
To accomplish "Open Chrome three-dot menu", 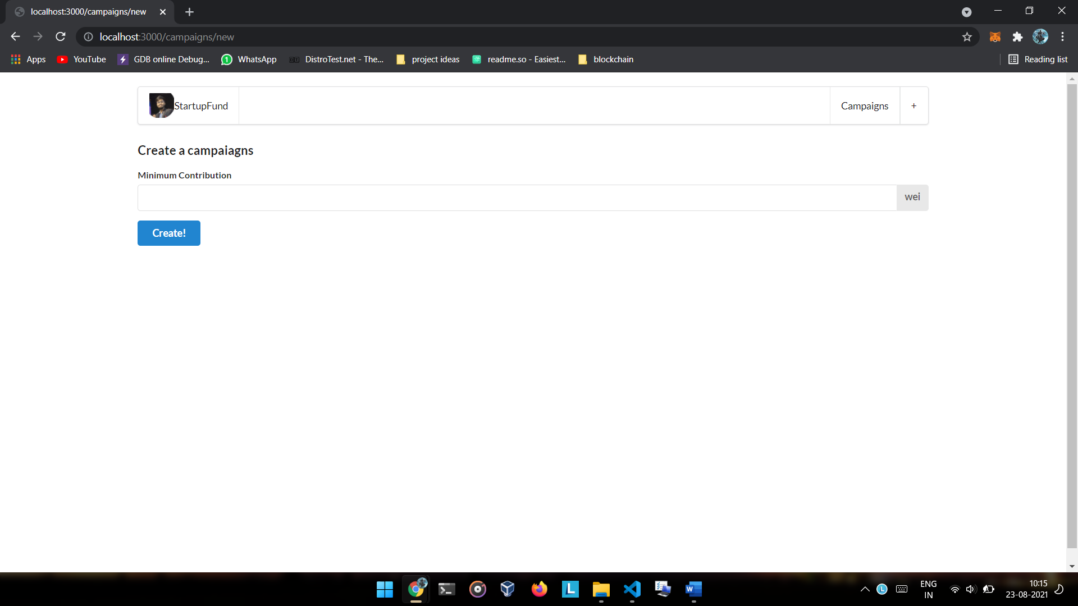I will (1062, 37).
